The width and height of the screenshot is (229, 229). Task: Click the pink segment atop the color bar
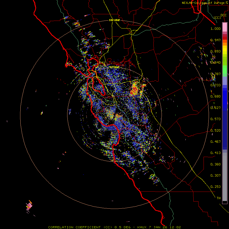(225, 27)
